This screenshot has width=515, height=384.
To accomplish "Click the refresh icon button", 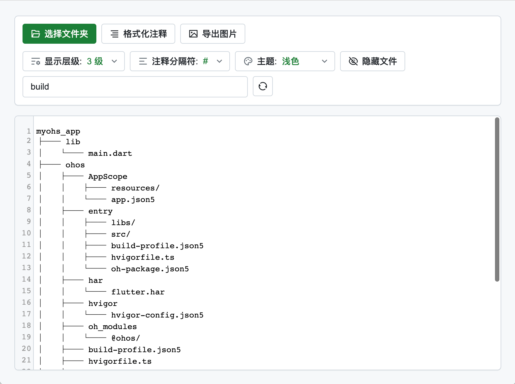I will click(263, 86).
